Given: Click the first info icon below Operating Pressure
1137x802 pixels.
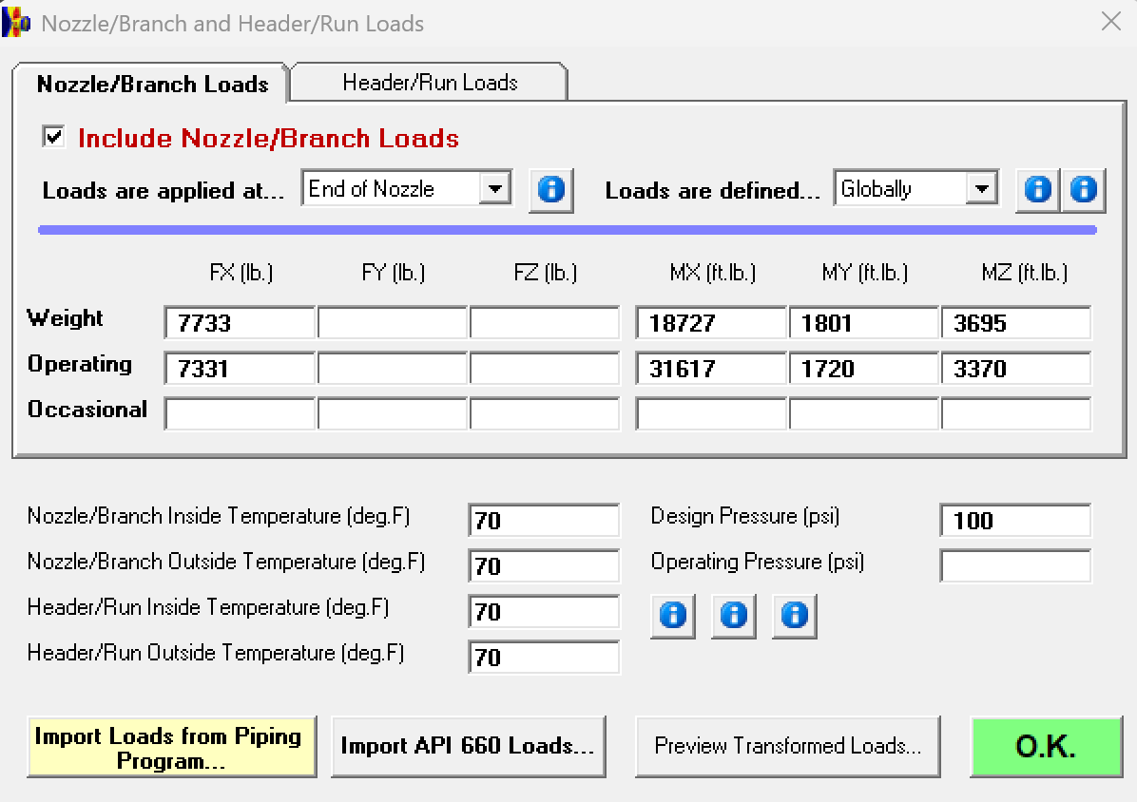Looking at the screenshot, I should [672, 615].
